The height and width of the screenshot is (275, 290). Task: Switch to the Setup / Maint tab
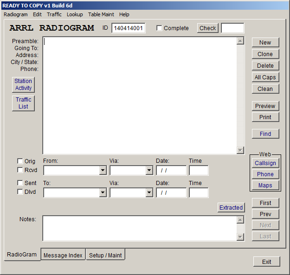click(x=105, y=255)
